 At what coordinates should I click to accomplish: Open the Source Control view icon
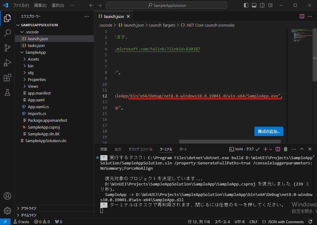(x=7, y=48)
